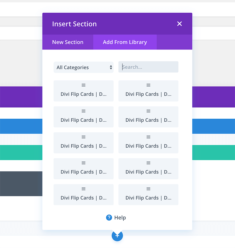
Task: Click hamburger icon on first row right card
Action: coord(148,85)
